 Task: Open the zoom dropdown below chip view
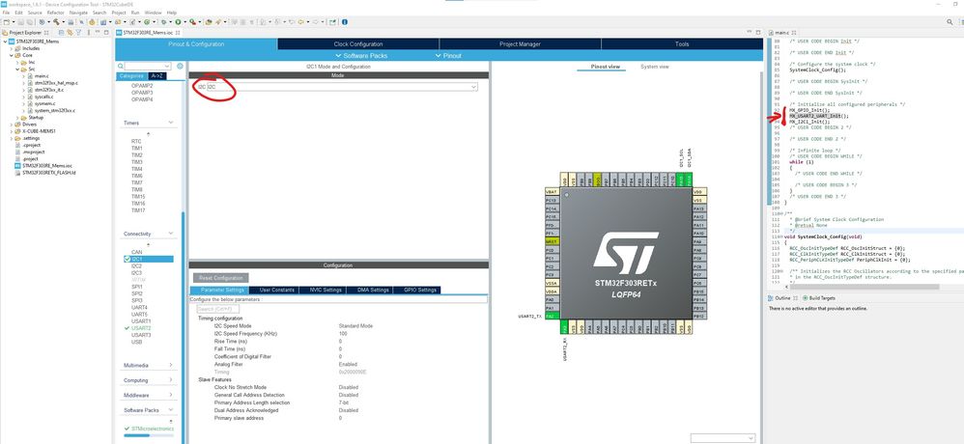click(x=750, y=438)
